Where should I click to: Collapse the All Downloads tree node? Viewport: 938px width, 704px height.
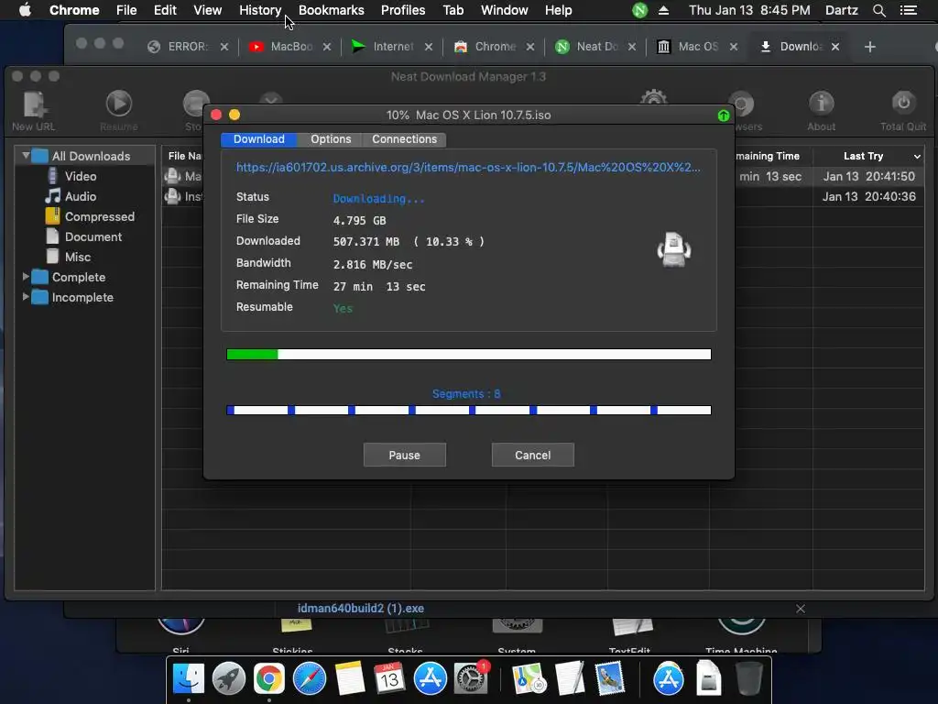click(26, 156)
